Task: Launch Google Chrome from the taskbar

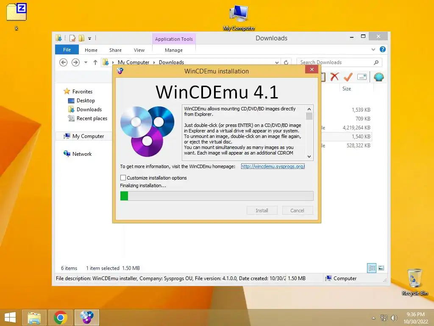Action: [61, 318]
